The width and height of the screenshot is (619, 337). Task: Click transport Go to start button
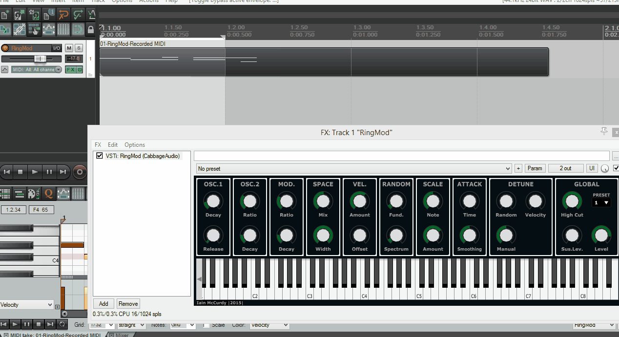click(x=6, y=172)
